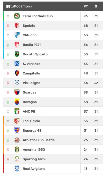Click the Vis Foligno crest

coord(17,83)
